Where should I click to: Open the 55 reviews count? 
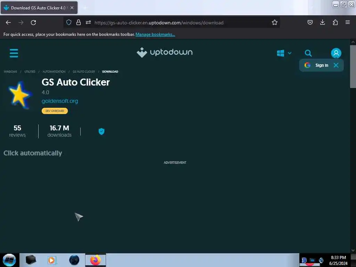coord(17,131)
